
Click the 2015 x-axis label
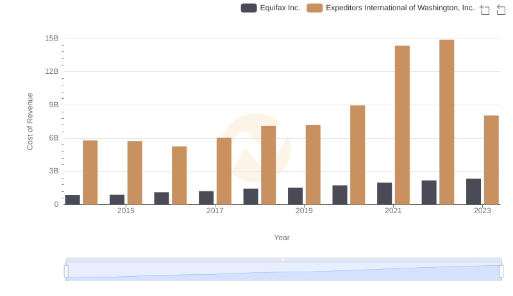126,211
